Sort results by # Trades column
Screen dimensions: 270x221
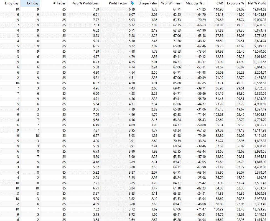(59, 3)
